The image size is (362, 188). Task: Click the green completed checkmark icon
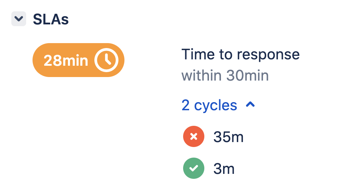194,168
